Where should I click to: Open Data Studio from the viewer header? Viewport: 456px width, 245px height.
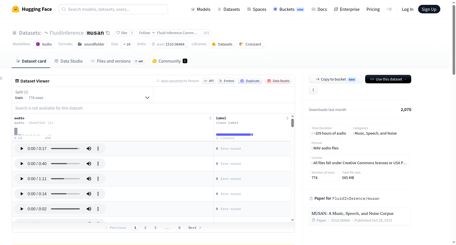[x=278, y=81]
